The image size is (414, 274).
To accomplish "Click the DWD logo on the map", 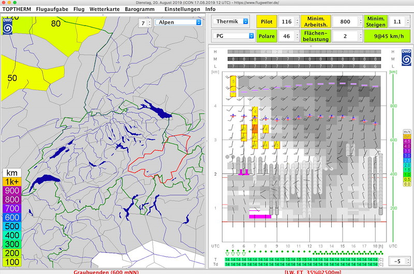I will (7, 26).
